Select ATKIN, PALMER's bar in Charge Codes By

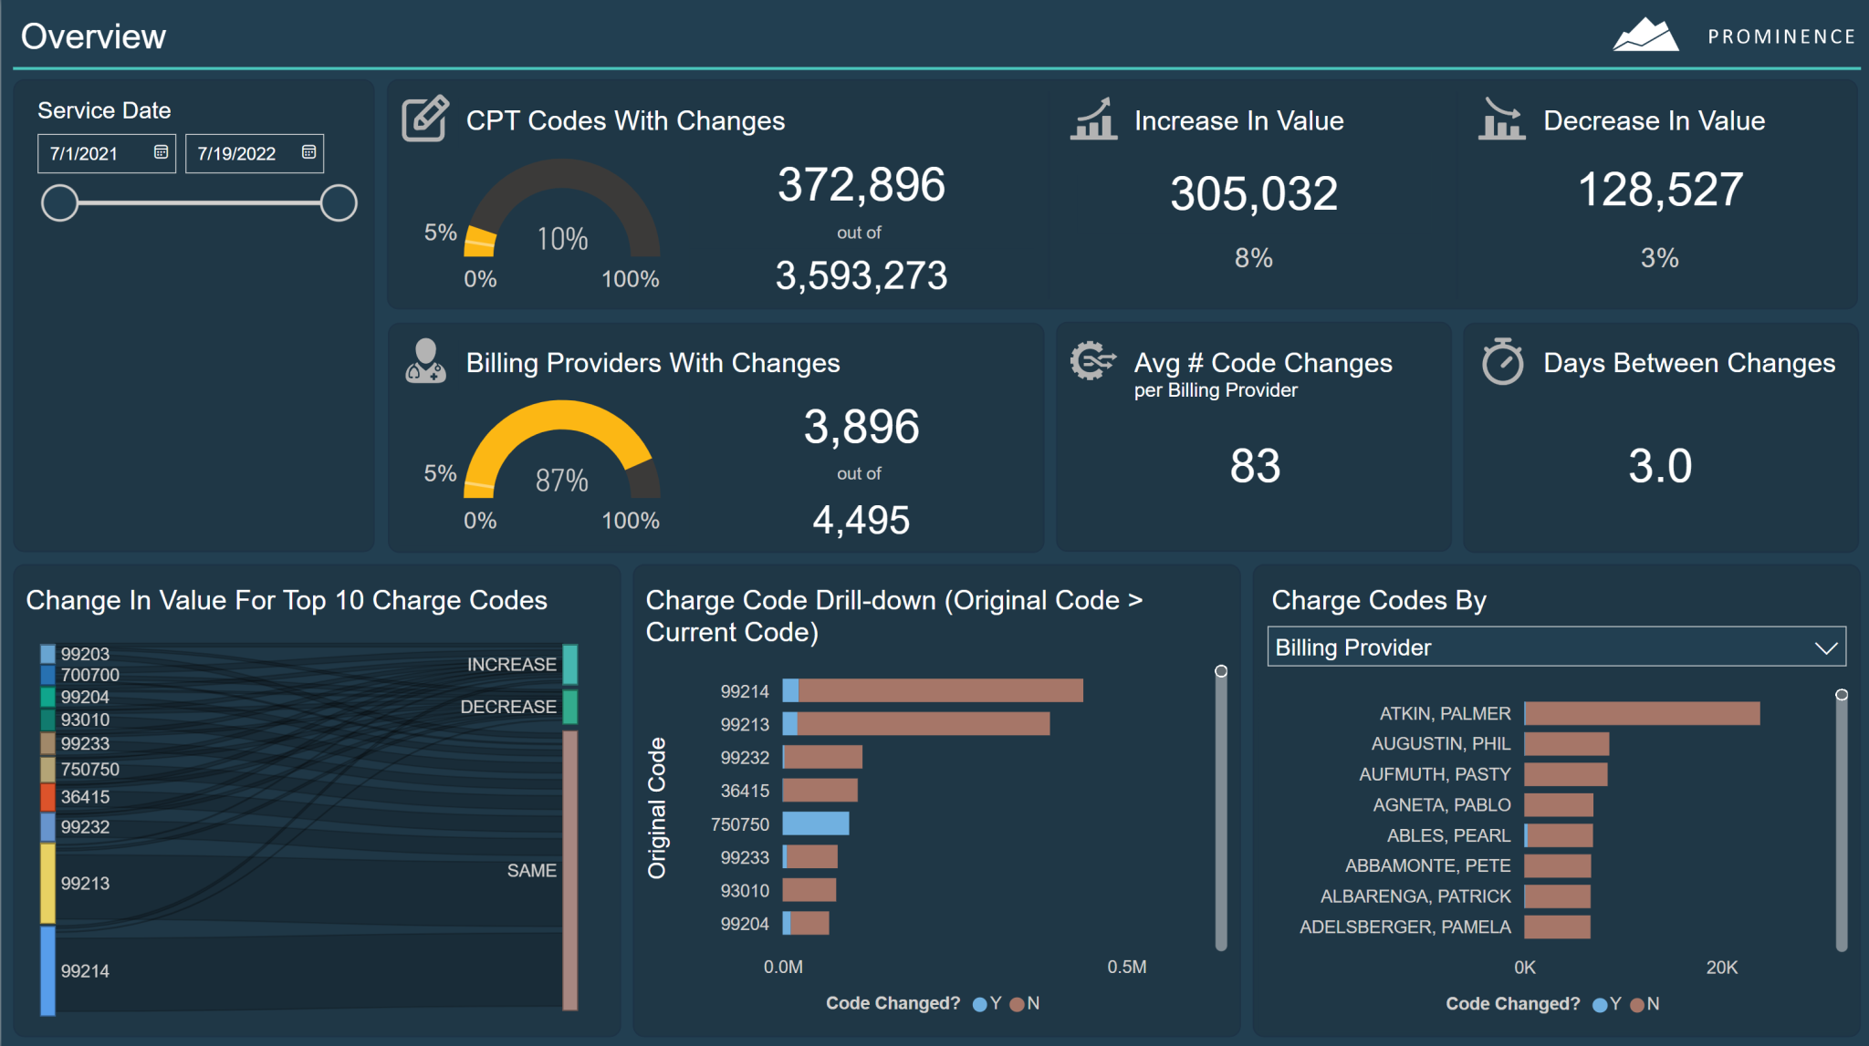[1643, 713]
